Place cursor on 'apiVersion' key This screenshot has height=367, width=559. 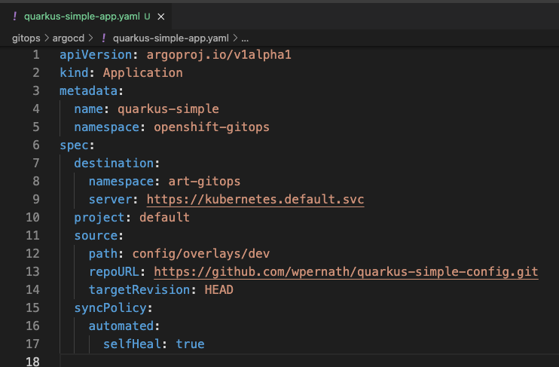[x=96, y=55]
